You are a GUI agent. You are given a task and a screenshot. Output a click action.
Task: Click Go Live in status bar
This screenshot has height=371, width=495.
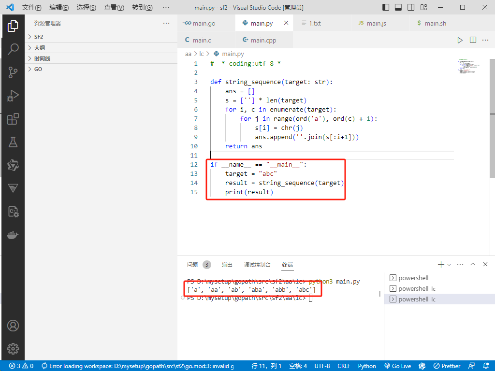pyautogui.click(x=398, y=366)
